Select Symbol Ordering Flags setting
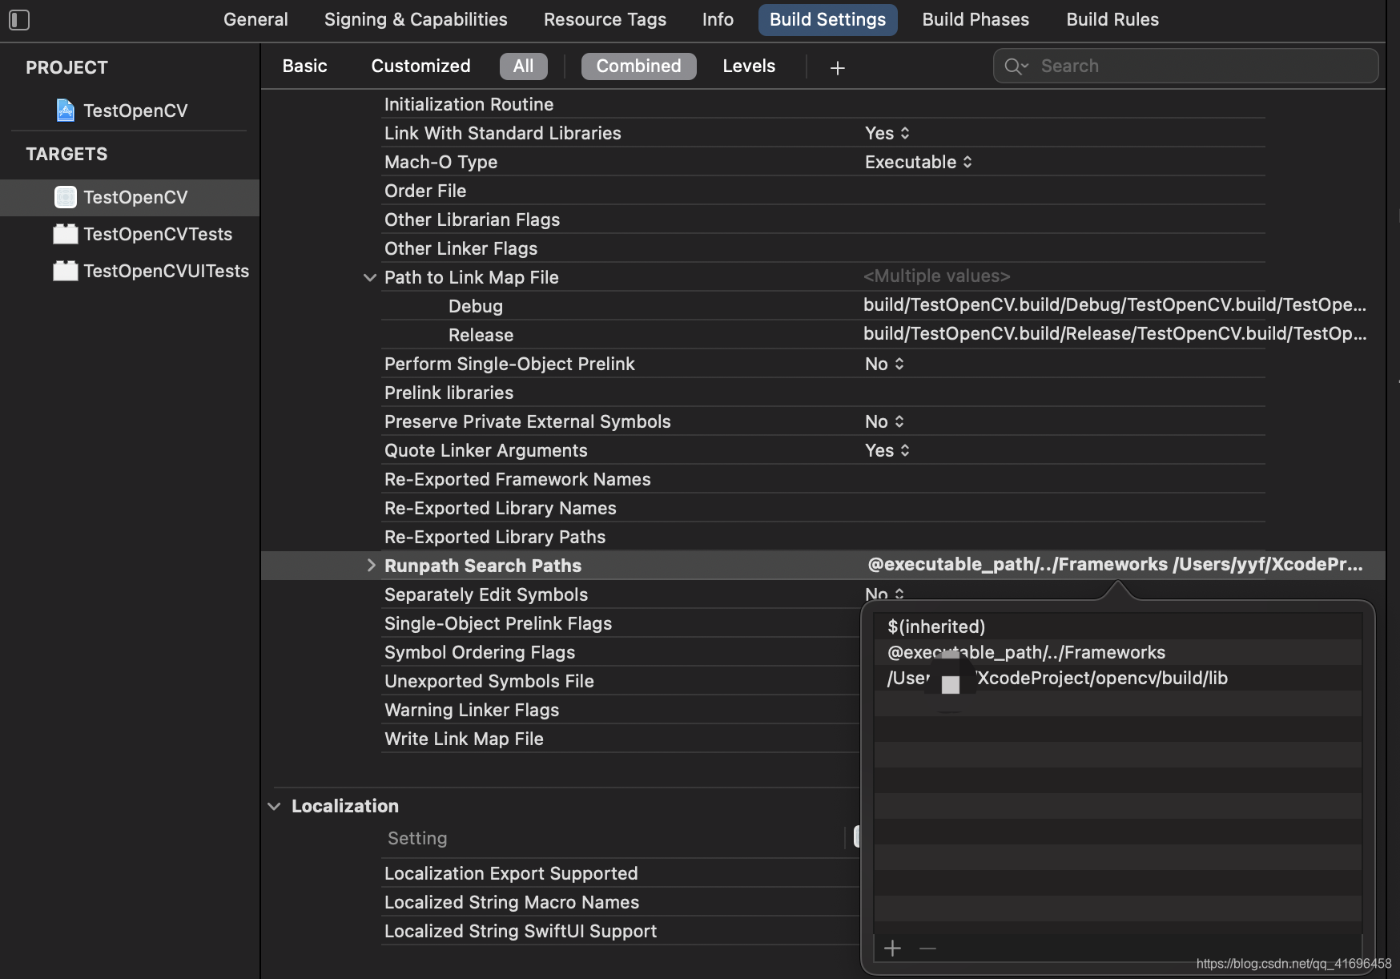The height and width of the screenshot is (979, 1400). [x=479, y=652]
